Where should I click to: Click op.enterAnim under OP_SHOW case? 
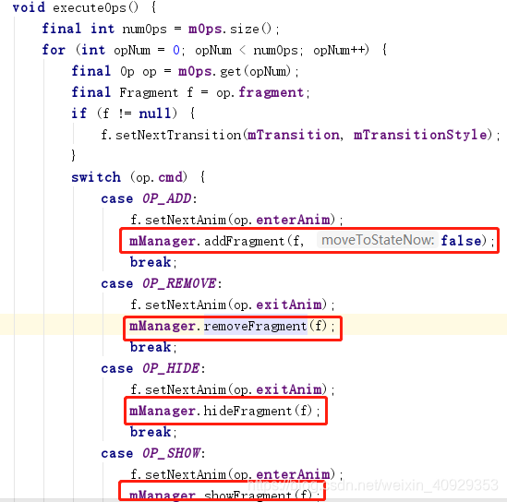[x=282, y=475]
